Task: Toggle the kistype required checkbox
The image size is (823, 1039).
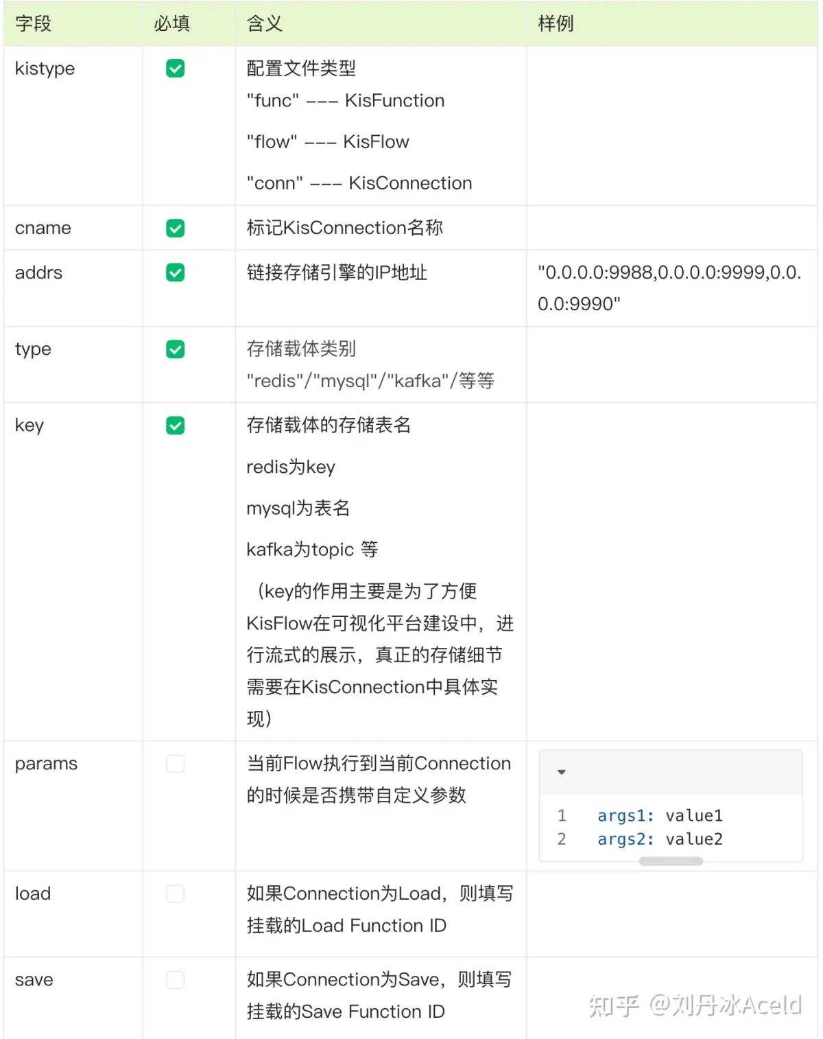Action: (176, 69)
